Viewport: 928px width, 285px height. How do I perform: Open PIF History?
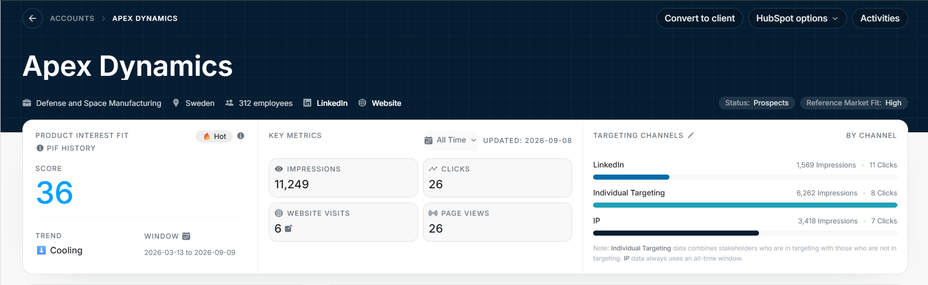coord(71,148)
